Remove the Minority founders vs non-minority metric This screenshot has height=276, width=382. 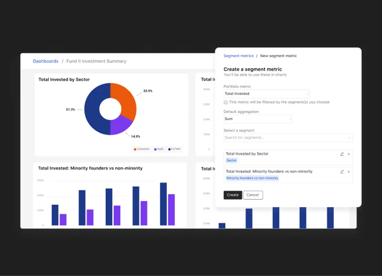(349, 172)
